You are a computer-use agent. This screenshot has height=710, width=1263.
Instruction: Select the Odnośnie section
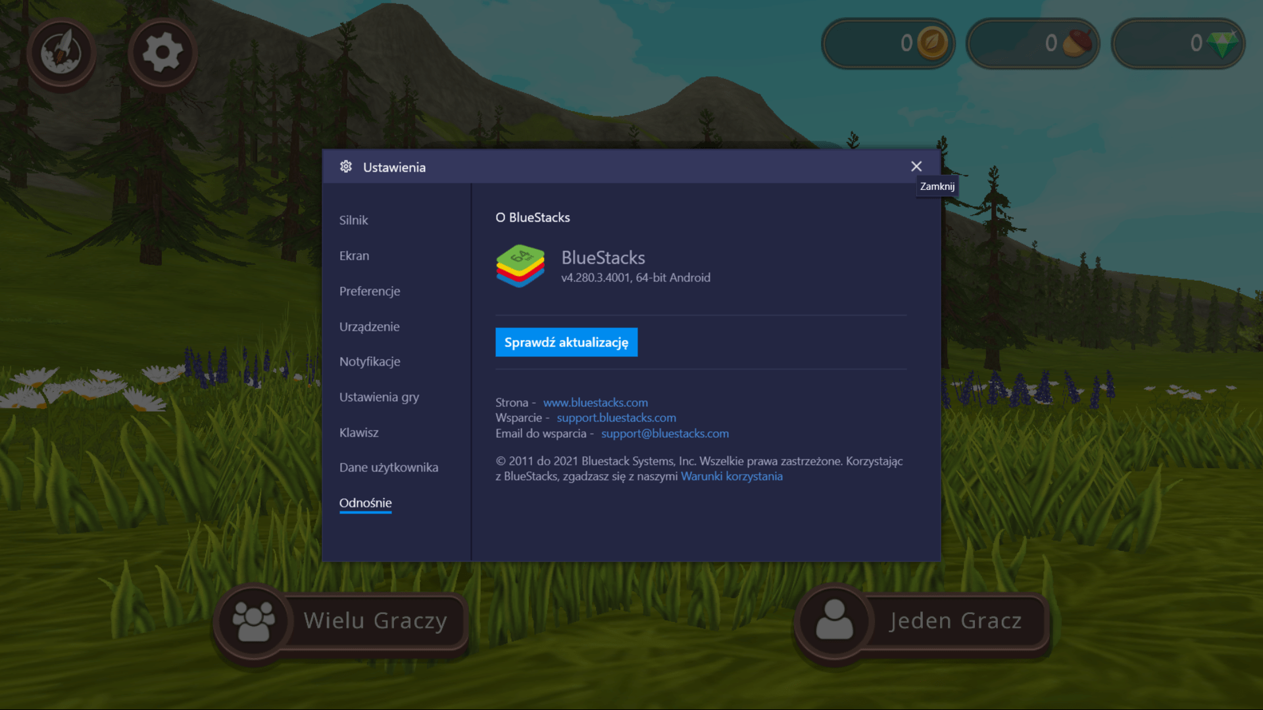(365, 503)
